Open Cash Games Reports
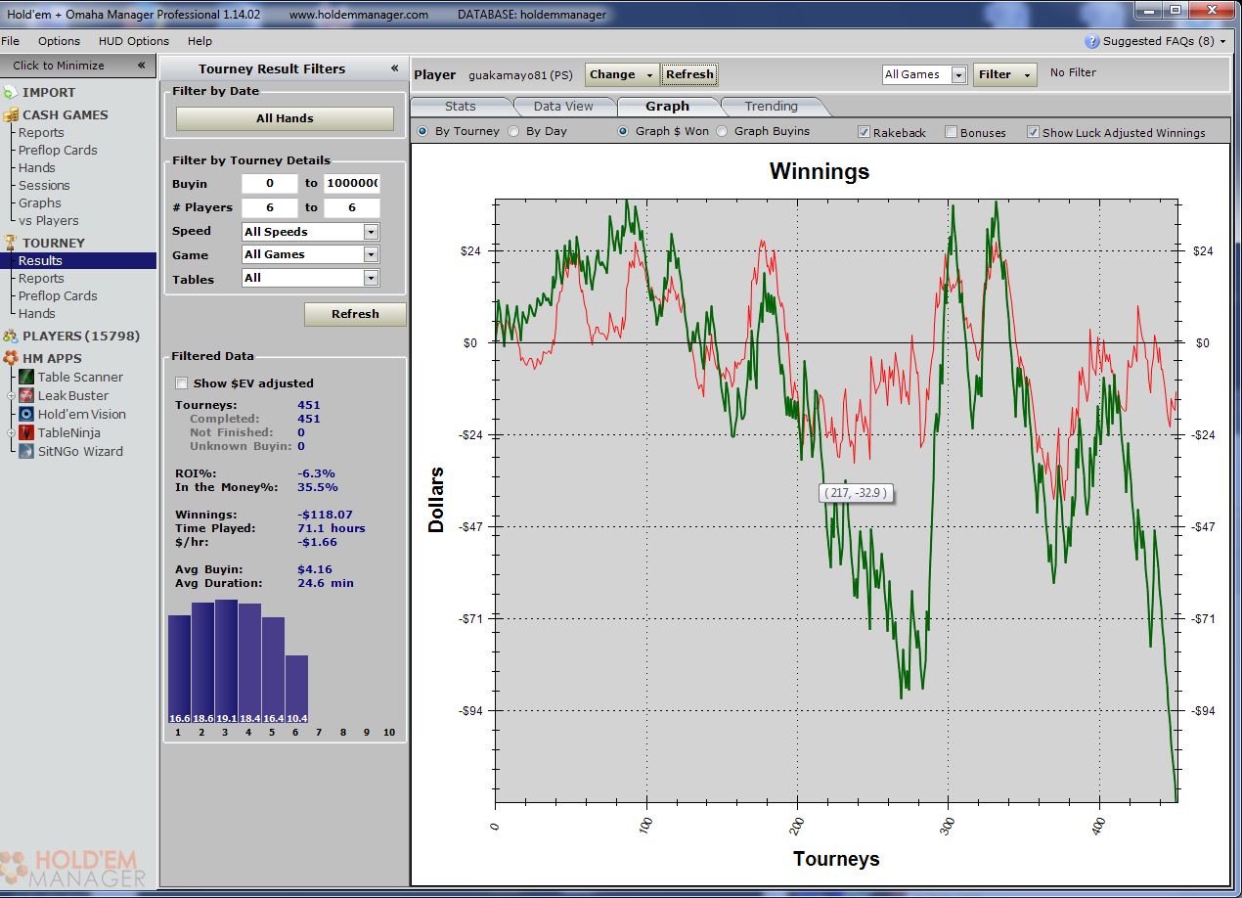Image resolution: width=1242 pixels, height=898 pixels. pos(41,133)
